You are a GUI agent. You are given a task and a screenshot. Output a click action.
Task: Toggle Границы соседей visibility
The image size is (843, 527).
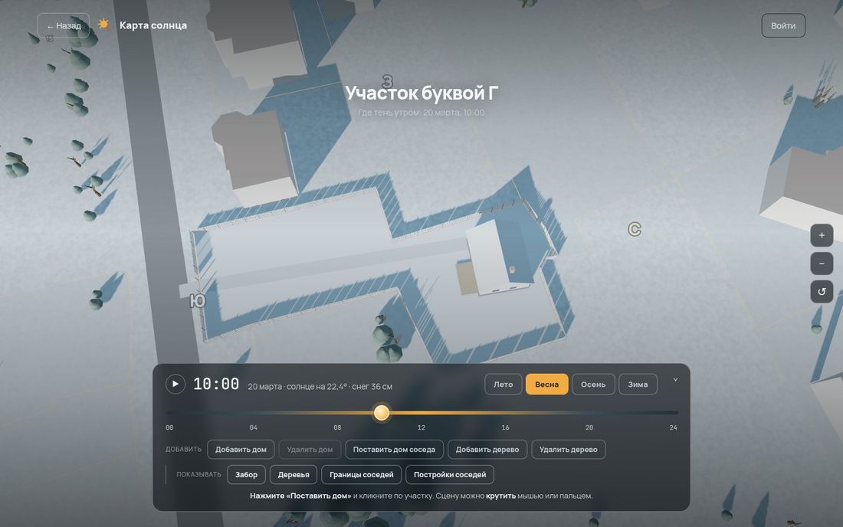point(361,474)
